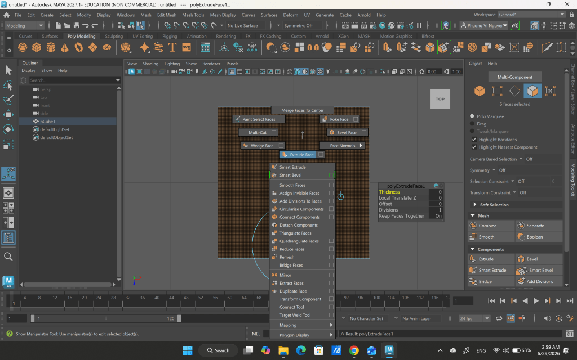Open a new scene with the file icon
This screenshot has height=360, width=577.
point(58,25)
